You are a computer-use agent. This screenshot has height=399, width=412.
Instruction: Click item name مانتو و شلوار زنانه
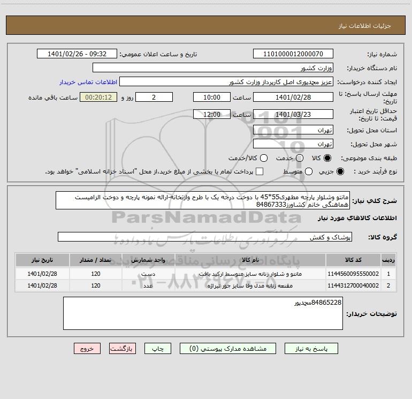pos(250,274)
